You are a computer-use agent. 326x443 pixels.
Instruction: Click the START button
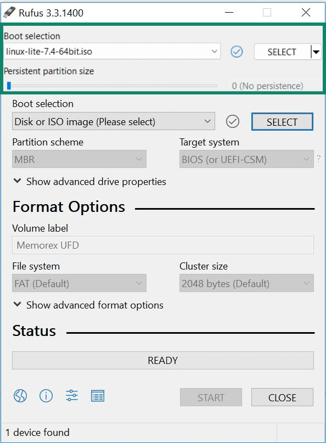pyautogui.click(x=211, y=397)
